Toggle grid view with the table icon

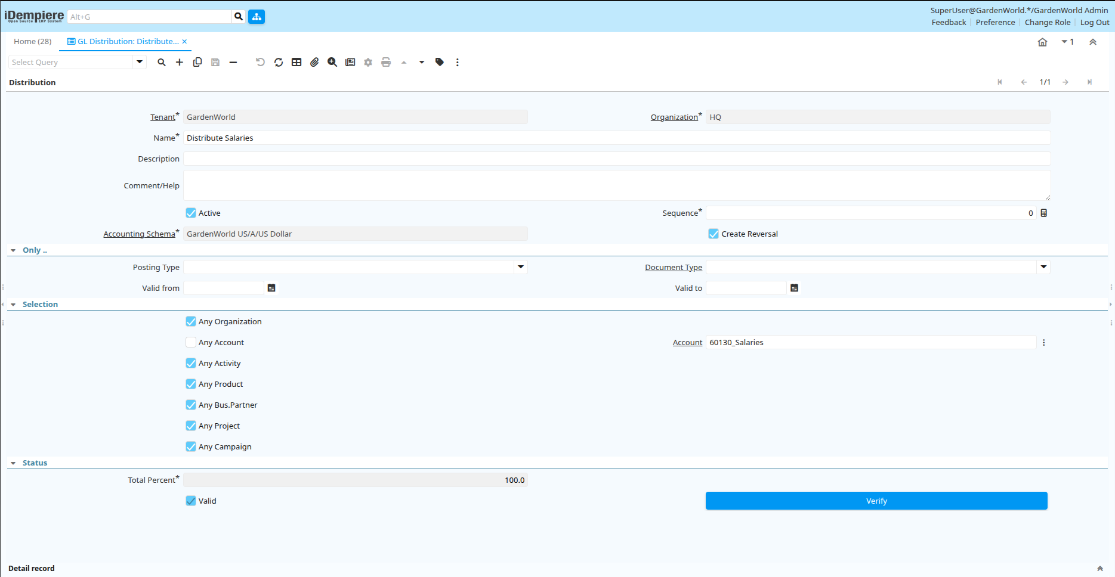click(296, 63)
